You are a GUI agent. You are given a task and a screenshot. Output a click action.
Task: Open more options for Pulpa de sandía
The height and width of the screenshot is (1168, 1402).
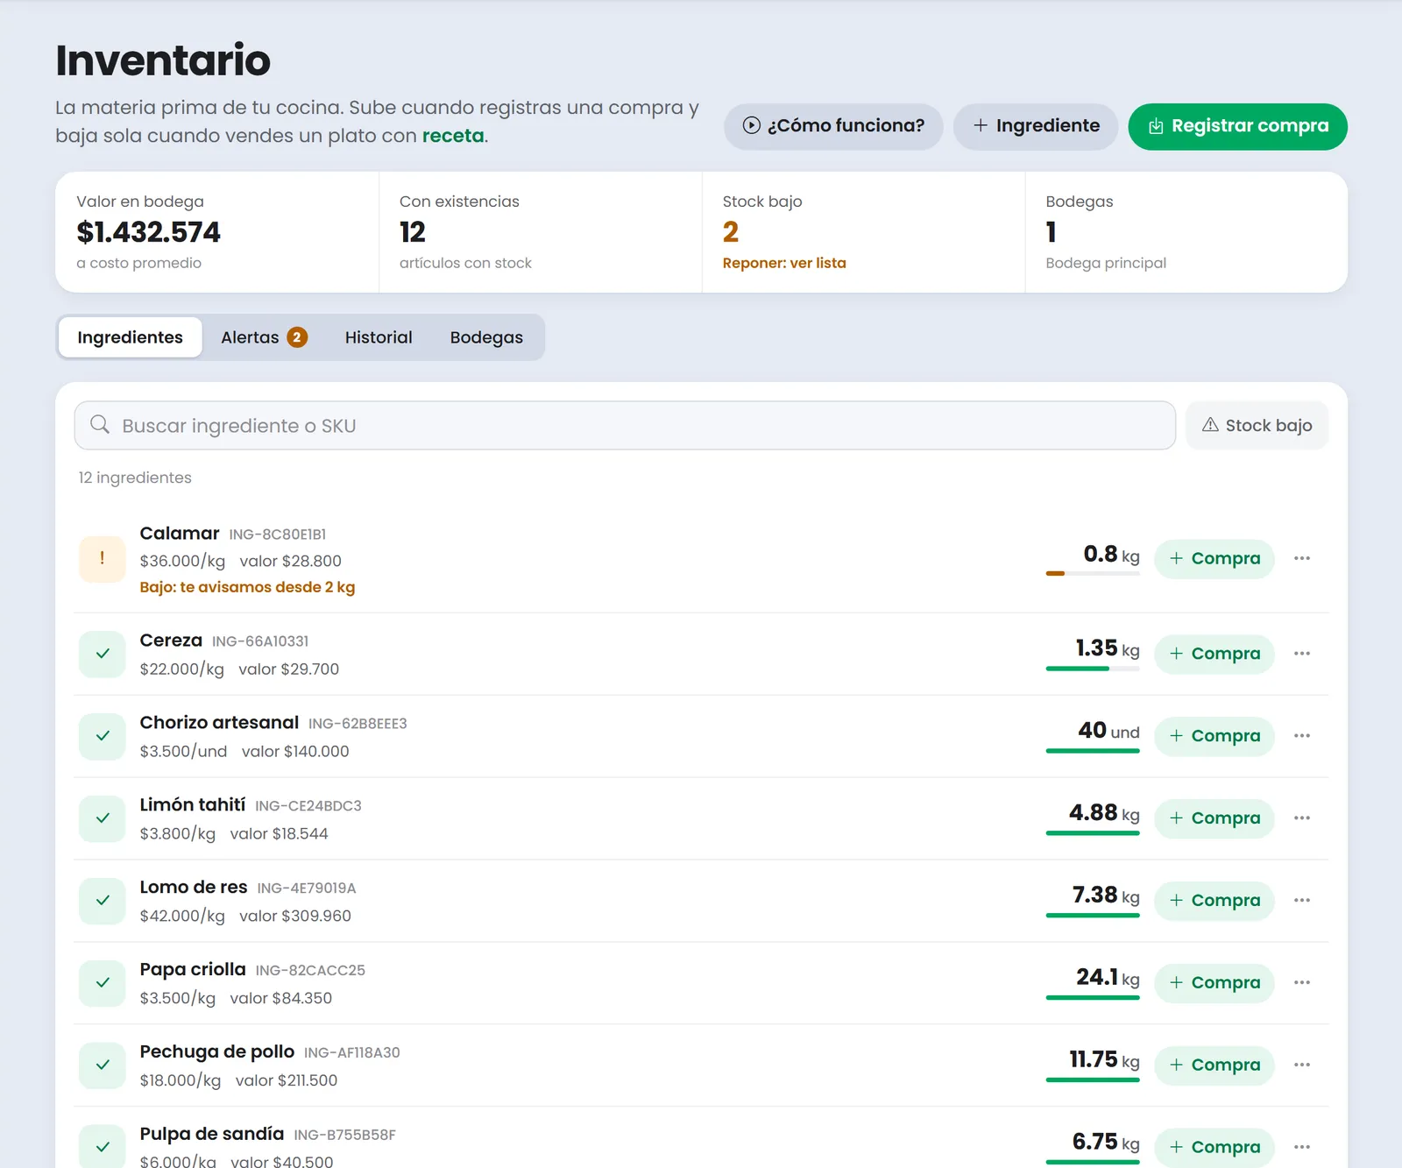pos(1302,1147)
